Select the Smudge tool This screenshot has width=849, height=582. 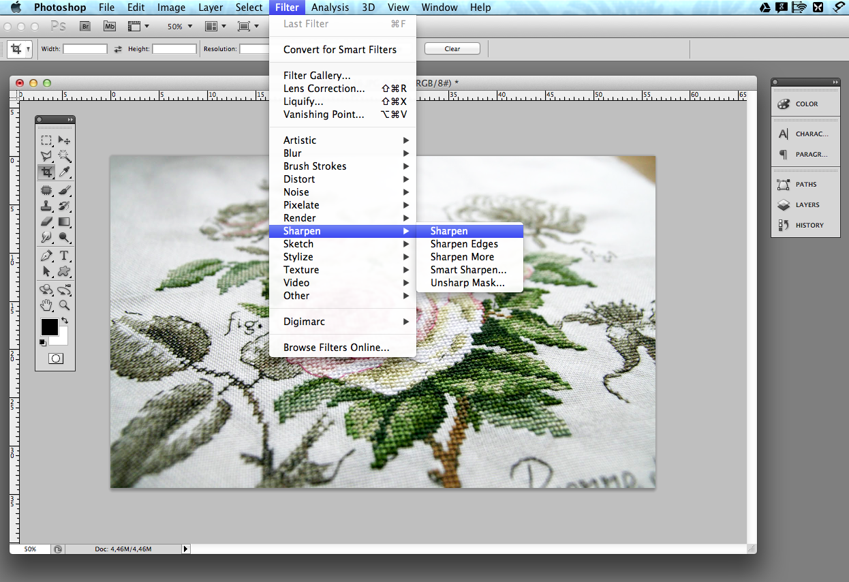[46, 237]
